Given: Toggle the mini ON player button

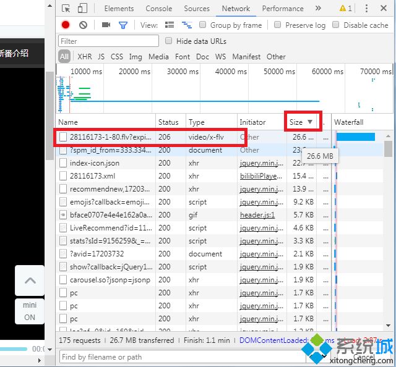Looking at the screenshot, I should [x=30, y=311].
